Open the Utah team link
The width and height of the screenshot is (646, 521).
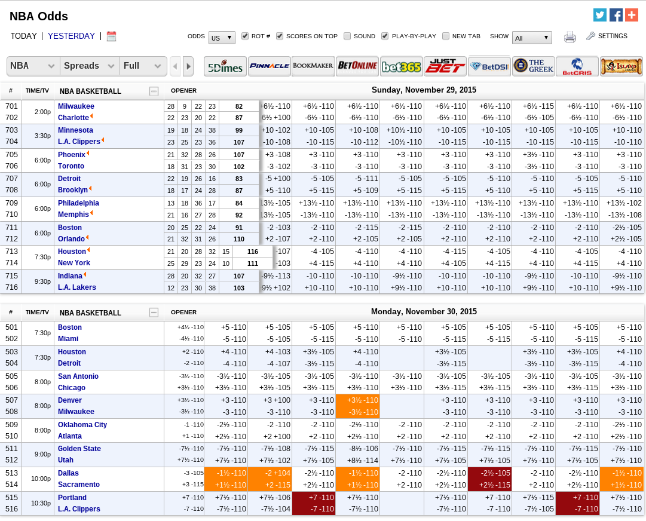coord(66,460)
